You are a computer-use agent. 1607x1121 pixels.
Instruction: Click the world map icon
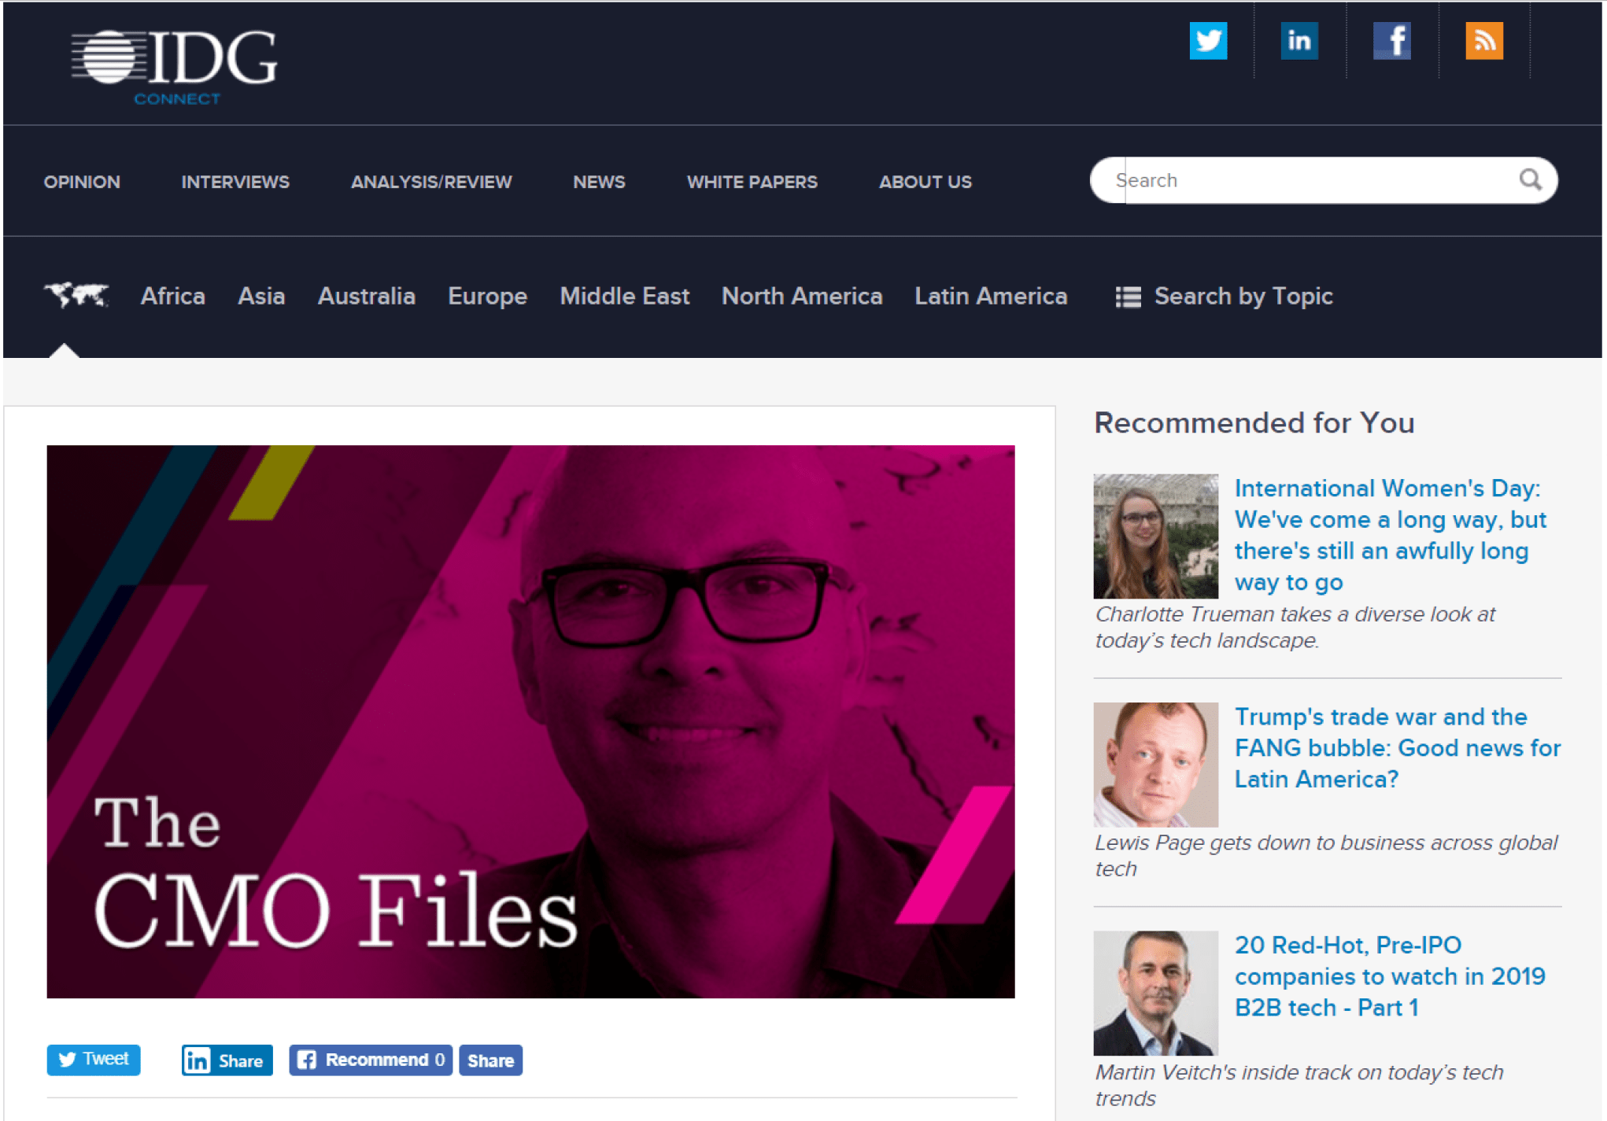76,296
